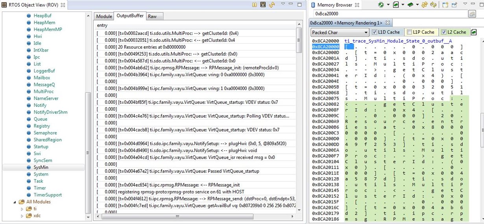Switch to the OutputBuffer tab
Screen dimensions: 484x224
coord(130,16)
